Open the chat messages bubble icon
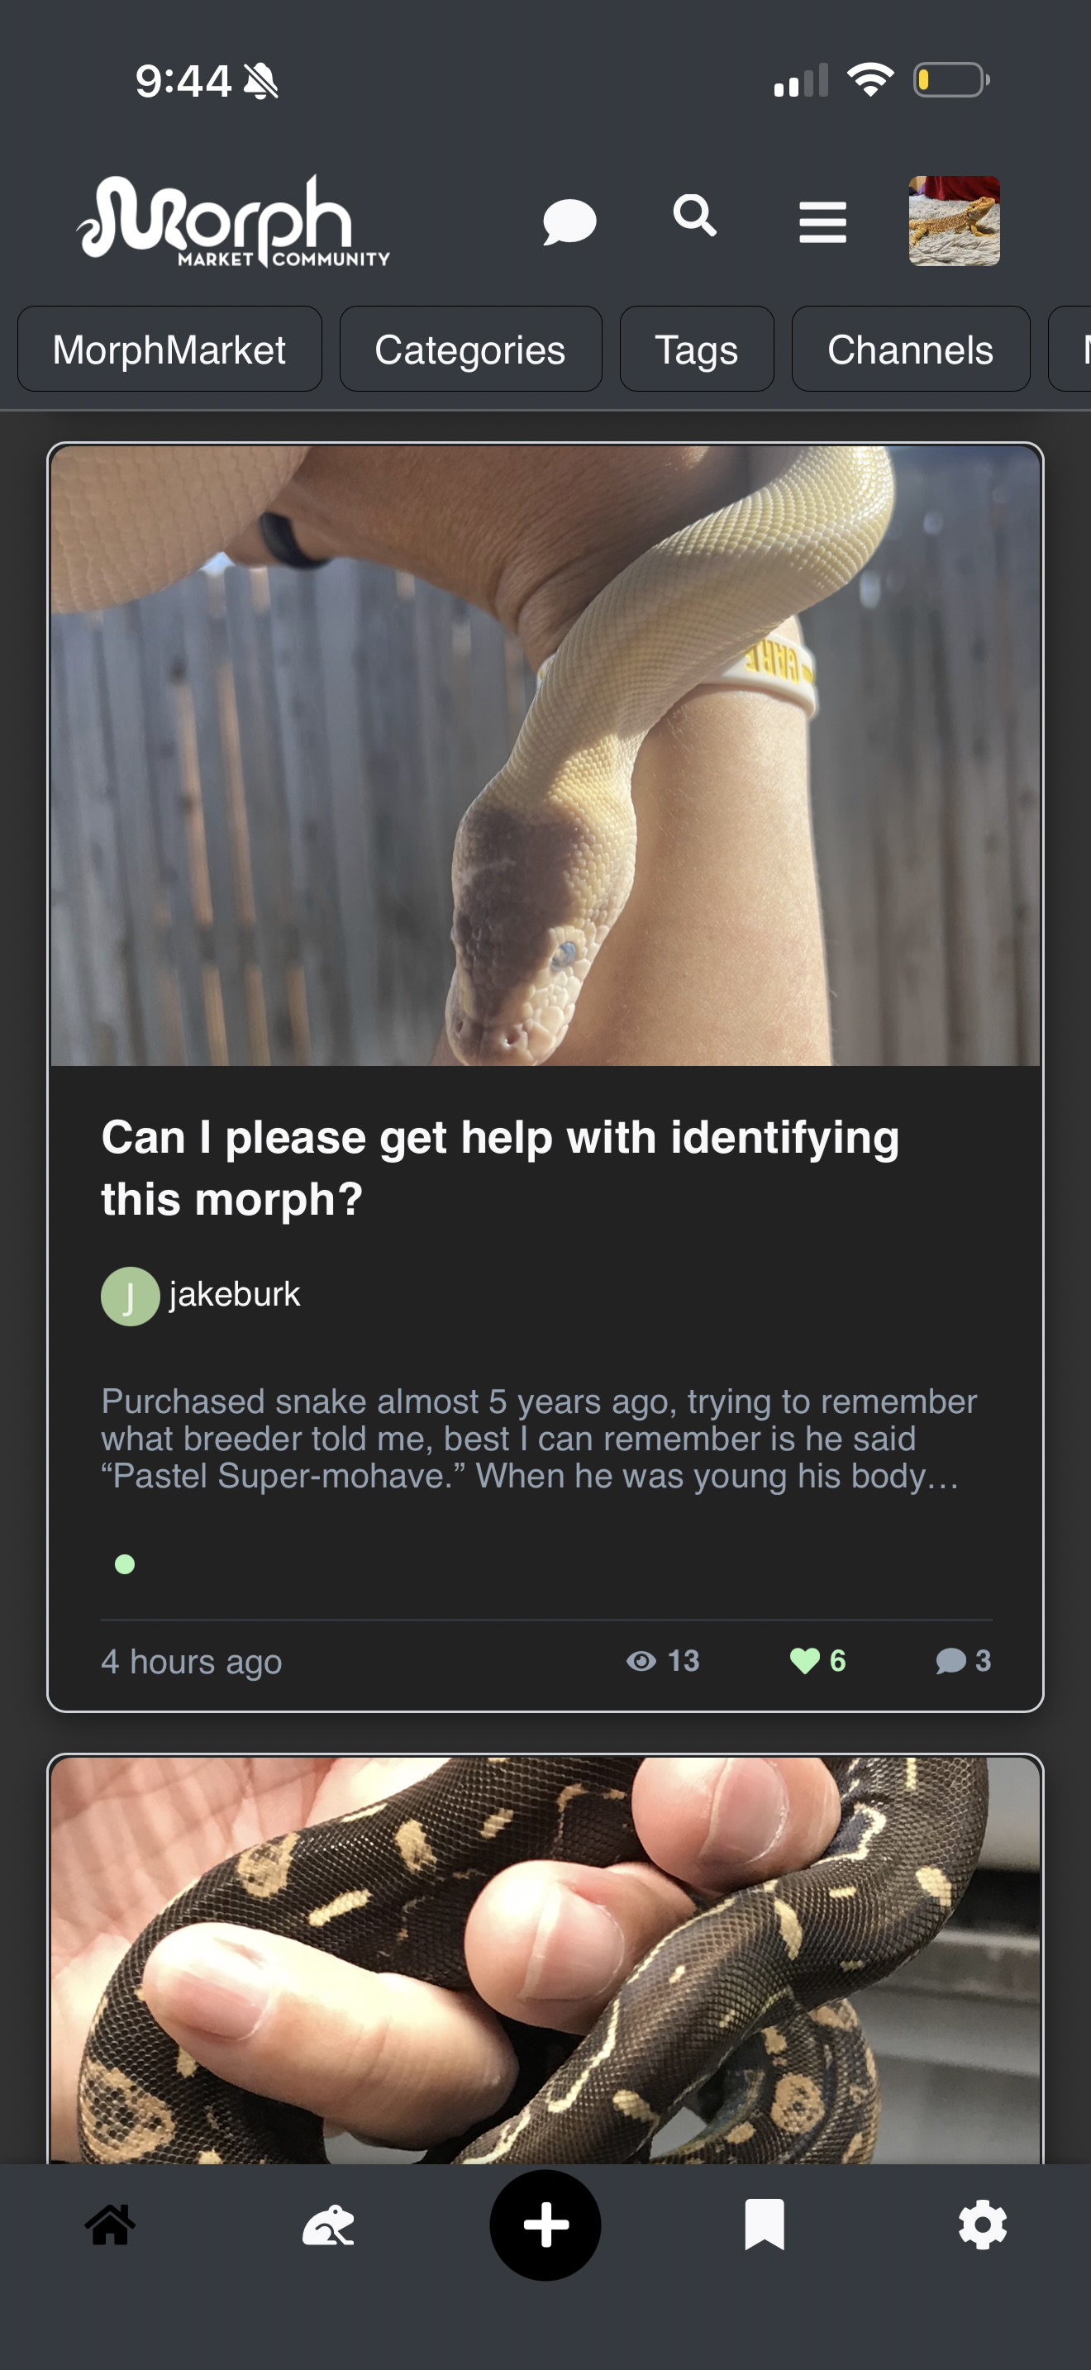Image resolution: width=1091 pixels, height=2370 pixels. click(x=569, y=221)
